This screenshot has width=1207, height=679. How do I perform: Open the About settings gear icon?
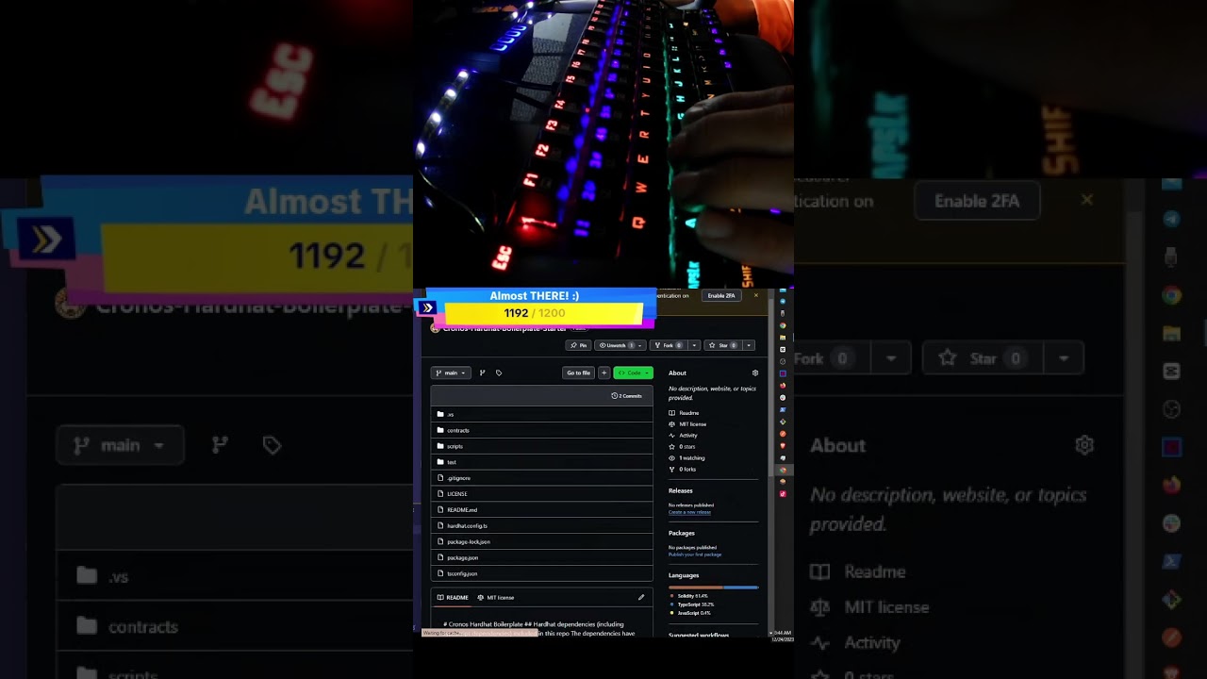coord(754,373)
